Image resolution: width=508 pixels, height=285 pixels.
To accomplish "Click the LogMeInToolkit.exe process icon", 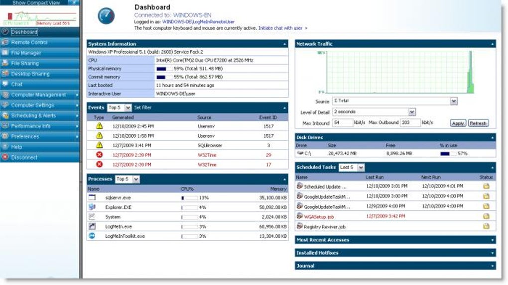I will [92, 236].
